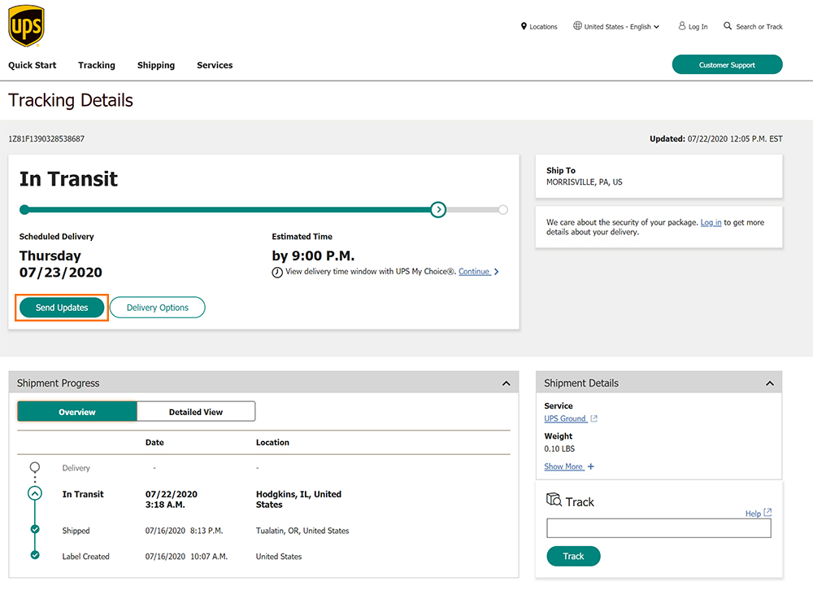Click the 07/22/2020 3:18 A.M. date entry

pos(171,500)
